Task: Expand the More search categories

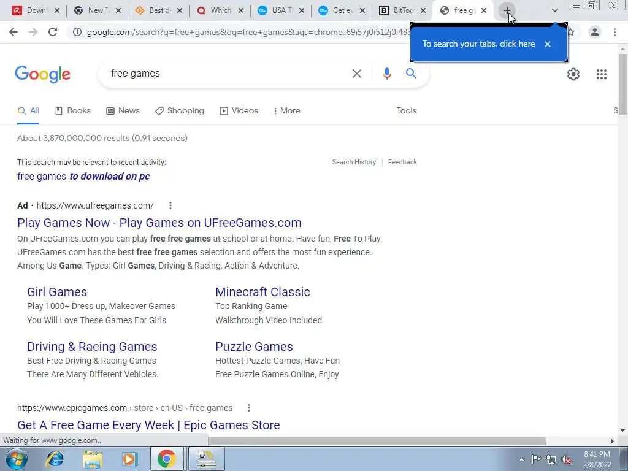Action: tap(287, 111)
